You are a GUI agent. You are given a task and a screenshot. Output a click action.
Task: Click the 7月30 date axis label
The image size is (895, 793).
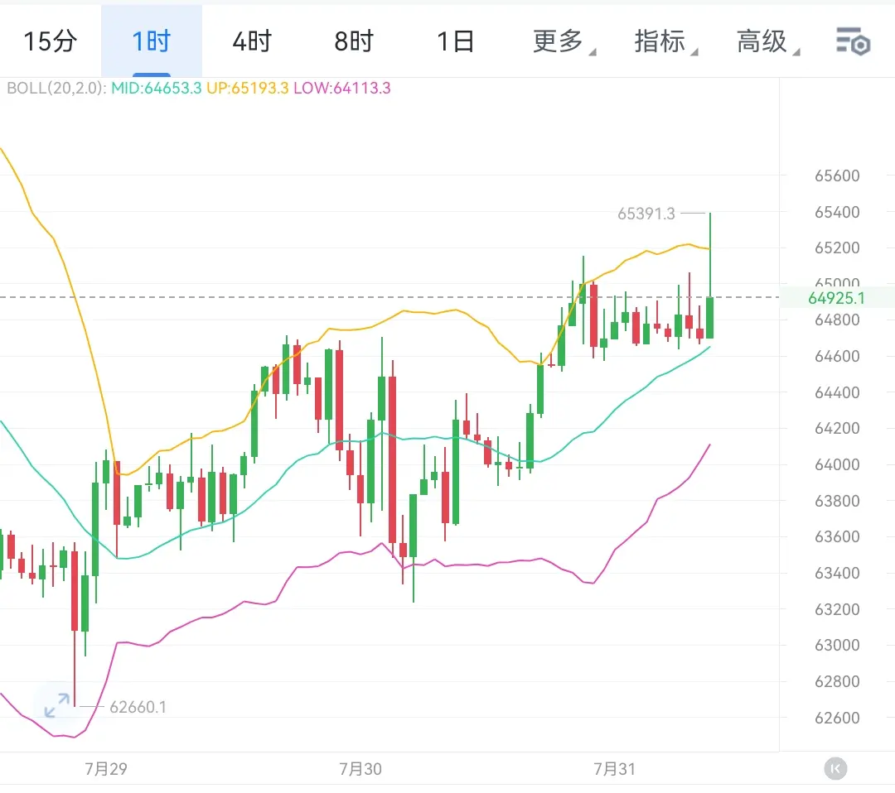(360, 768)
